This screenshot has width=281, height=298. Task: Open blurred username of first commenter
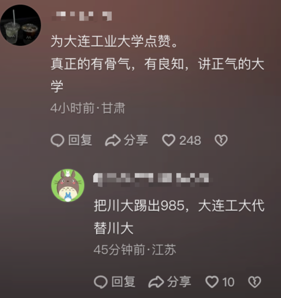[82, 16]
